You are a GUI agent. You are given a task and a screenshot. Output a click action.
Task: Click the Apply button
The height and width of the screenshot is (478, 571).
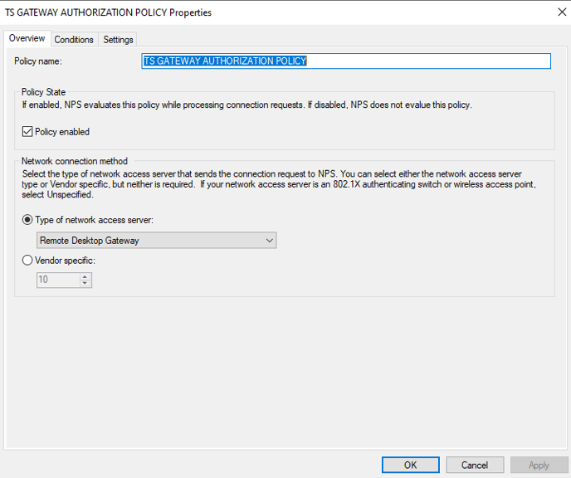coord(539,465)
